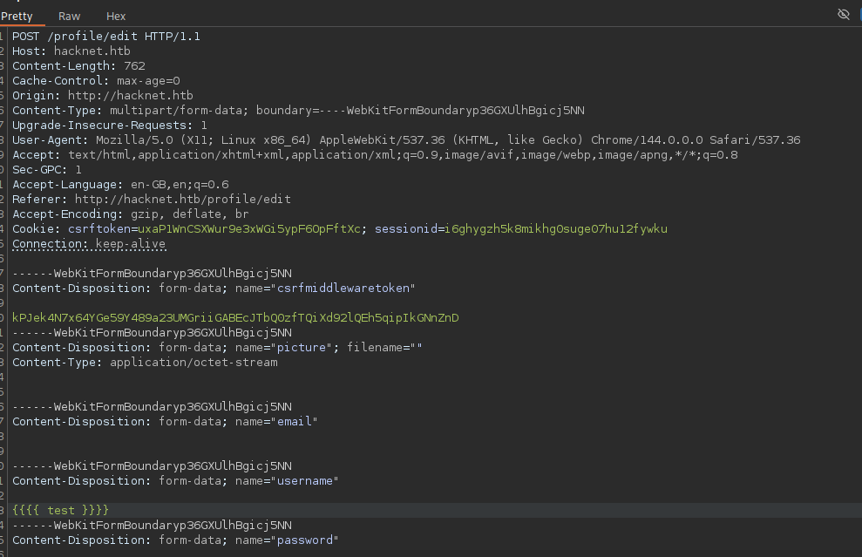
Task: Click the Origin header http://hacknet.htb
Action: coord(103,96)
